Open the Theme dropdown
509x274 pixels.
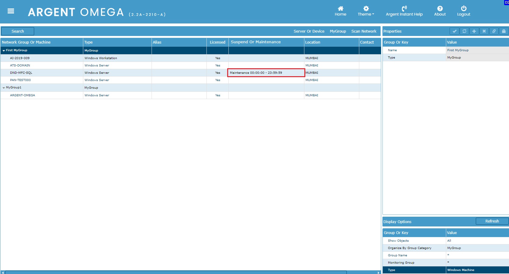coord(366,11)
